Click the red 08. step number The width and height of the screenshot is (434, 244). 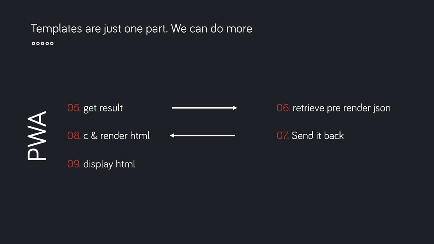point(74,136)
